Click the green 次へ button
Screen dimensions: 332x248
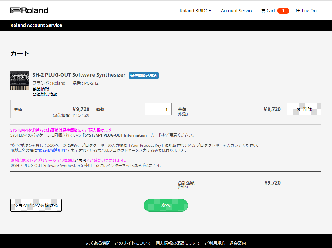click(166, 205)
